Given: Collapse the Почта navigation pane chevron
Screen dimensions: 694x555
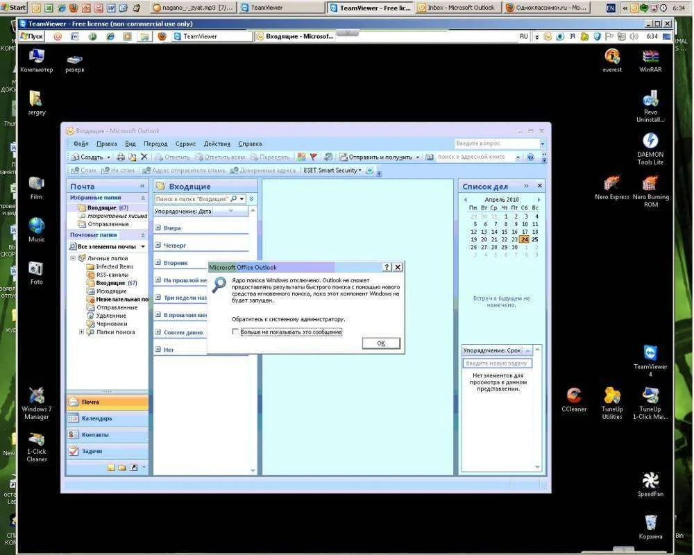Looking at the screenshot, I should (x=142, y=187).
